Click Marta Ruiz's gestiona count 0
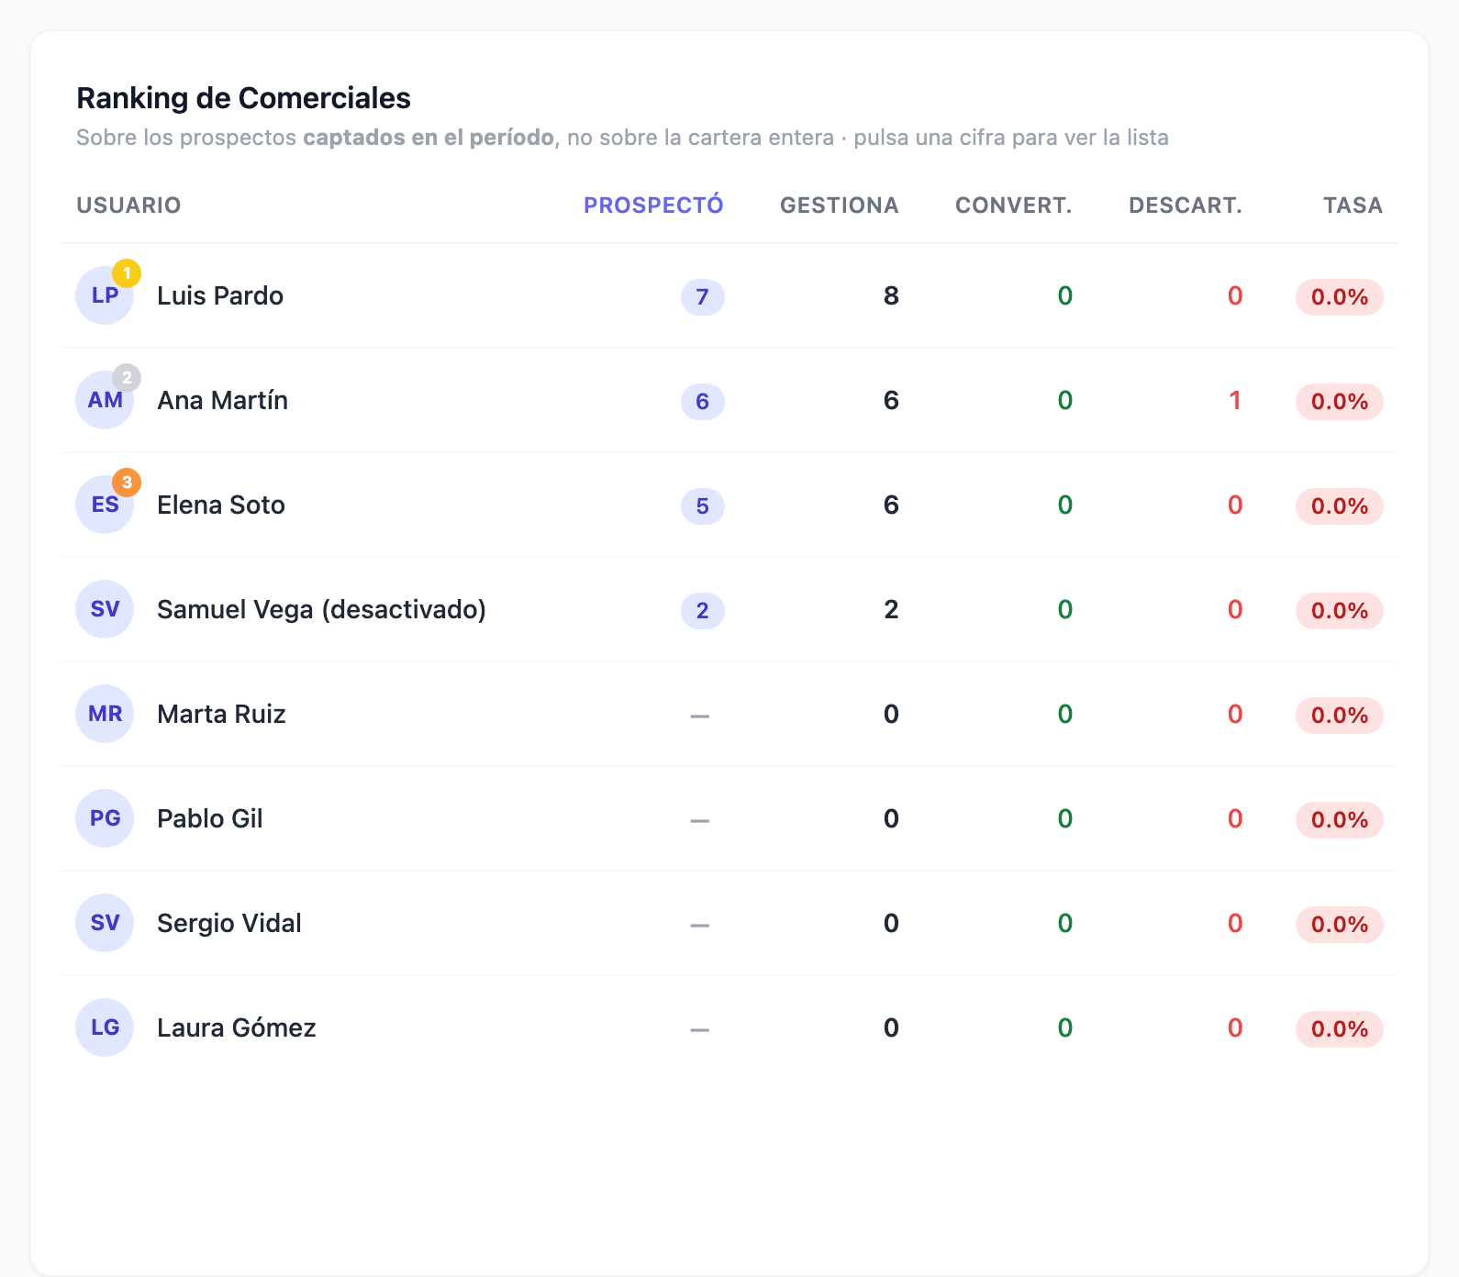The image size is (1459, 1277). [891, 715]
